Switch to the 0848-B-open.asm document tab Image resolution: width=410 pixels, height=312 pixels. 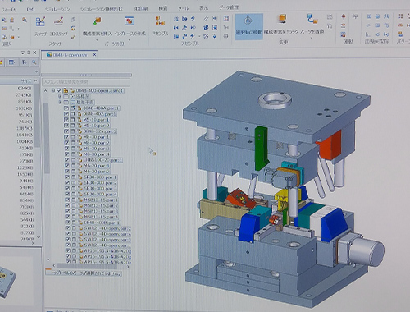(70, 55)
